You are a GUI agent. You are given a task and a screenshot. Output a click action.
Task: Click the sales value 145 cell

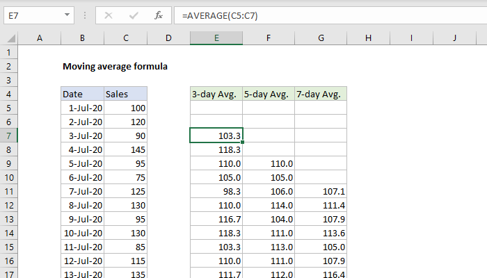pyautogui.click(x=125, y=149)
